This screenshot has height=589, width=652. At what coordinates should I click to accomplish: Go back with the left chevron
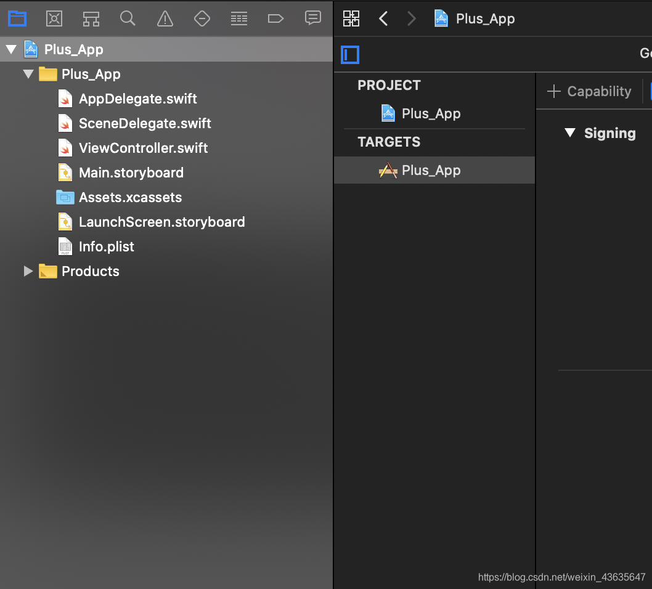pyautogui.click(x=383, y=18)
